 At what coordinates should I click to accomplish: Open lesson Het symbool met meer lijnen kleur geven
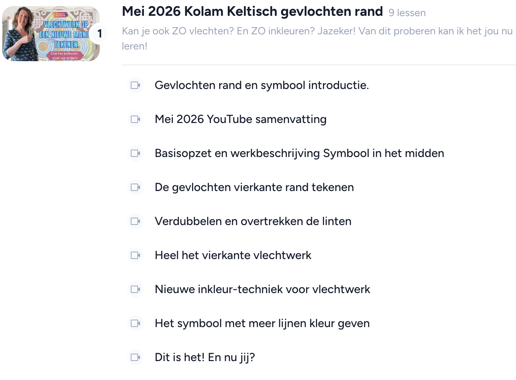coord(262,323)
